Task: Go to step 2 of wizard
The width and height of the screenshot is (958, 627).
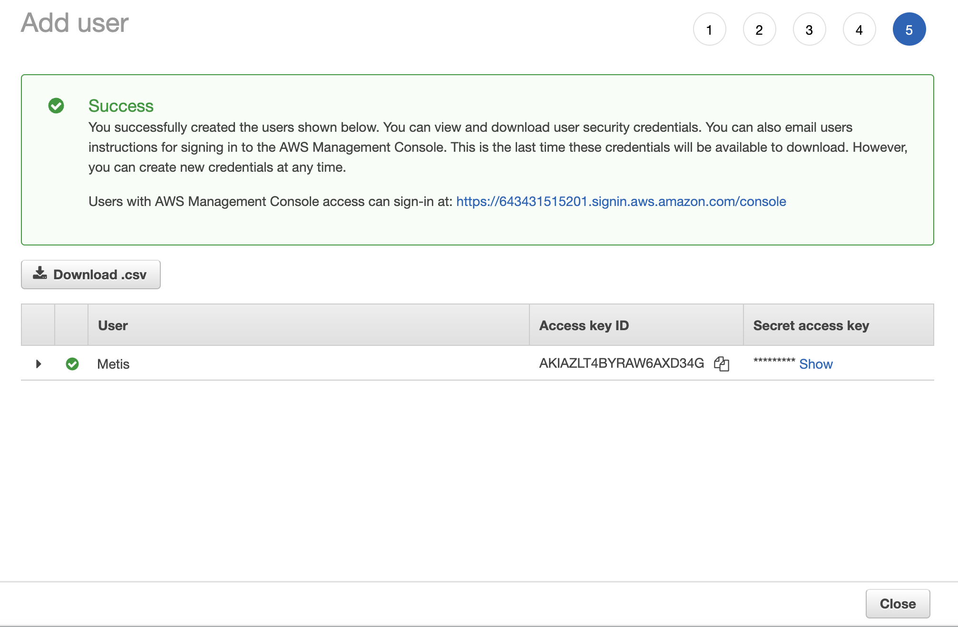Action: coord(759,29)
